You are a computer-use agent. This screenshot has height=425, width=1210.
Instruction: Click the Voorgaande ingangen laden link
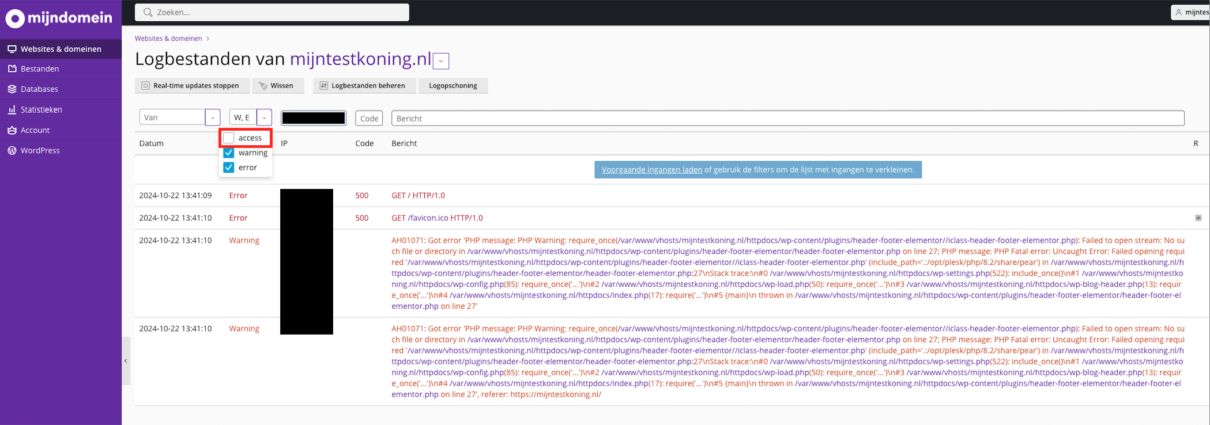tap(651, 170)
